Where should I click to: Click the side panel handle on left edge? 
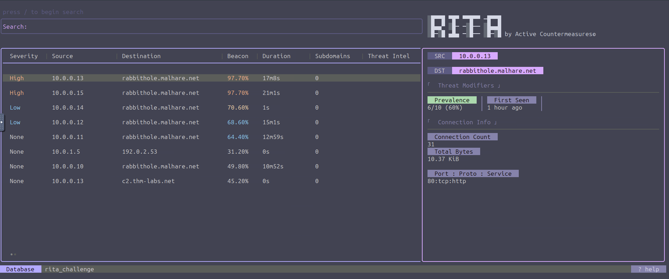coord(2,122)
